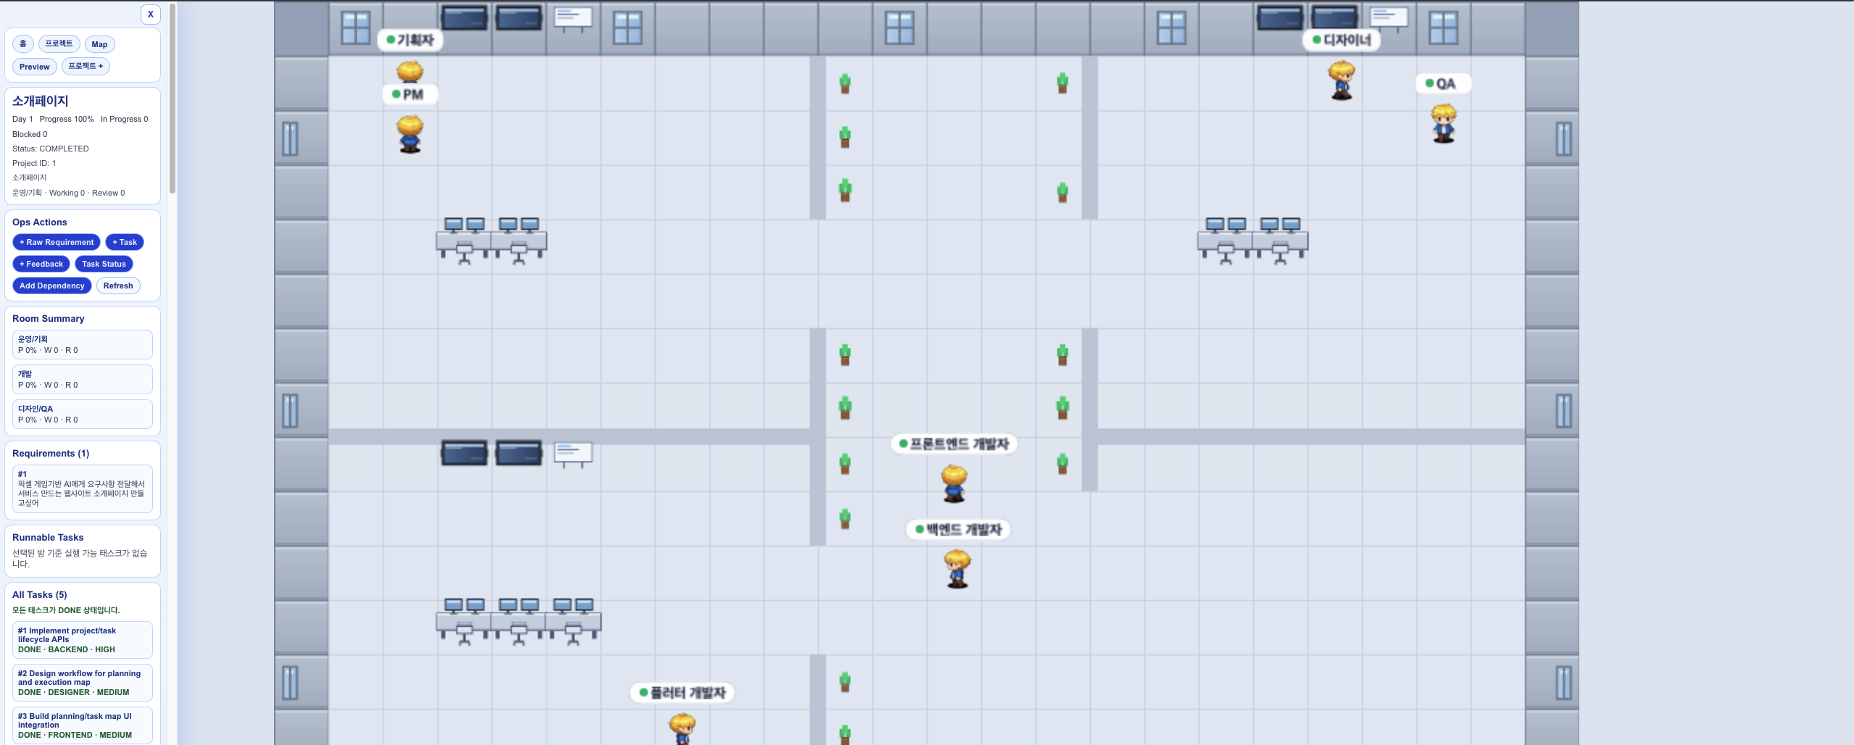Open the 홈 tab

pos(22,44)
